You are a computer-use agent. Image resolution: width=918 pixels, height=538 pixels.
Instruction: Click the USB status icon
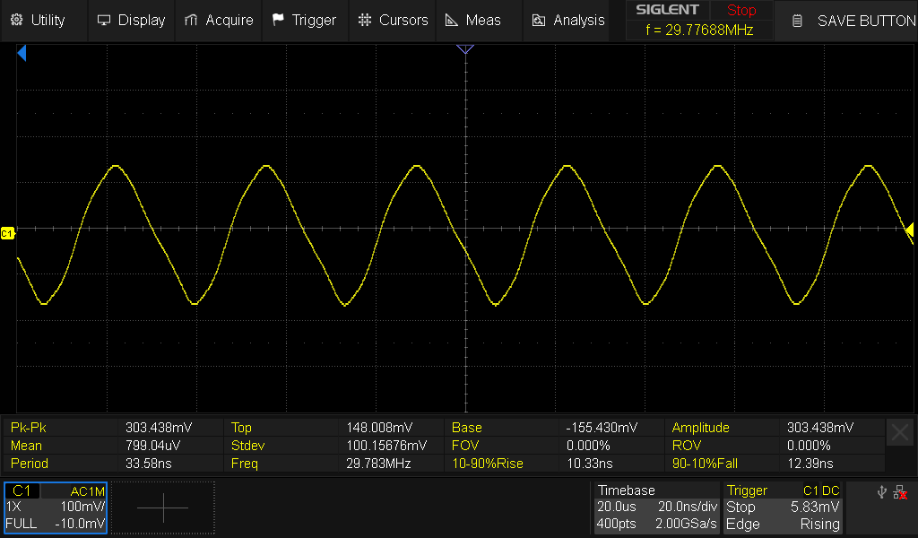[x=882, y=492]
